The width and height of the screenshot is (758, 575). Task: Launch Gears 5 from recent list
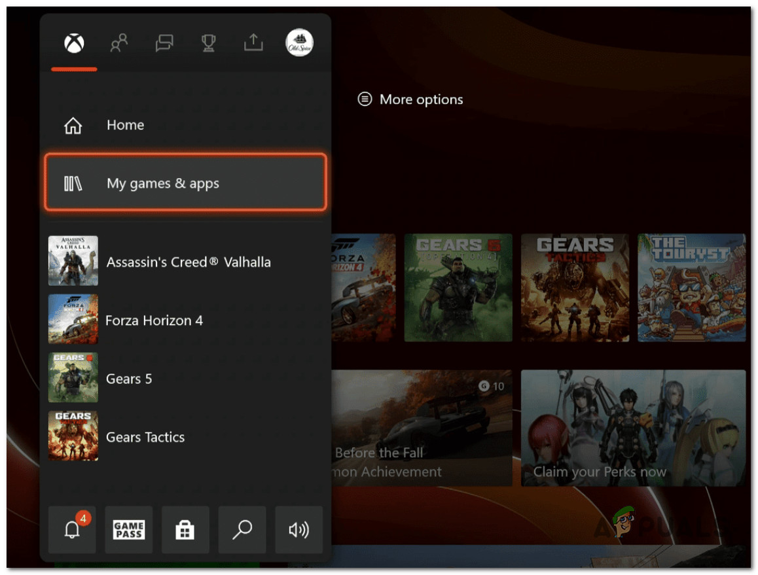tap(186, 378)
